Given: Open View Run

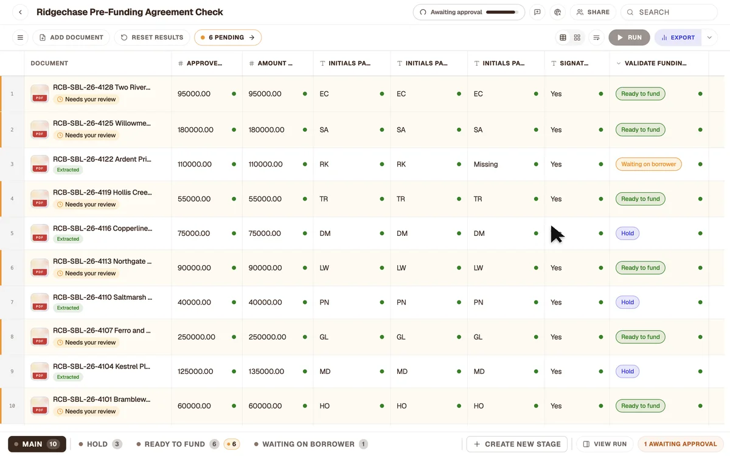Looking at the screenshot, I should click(x=605, y=444).
